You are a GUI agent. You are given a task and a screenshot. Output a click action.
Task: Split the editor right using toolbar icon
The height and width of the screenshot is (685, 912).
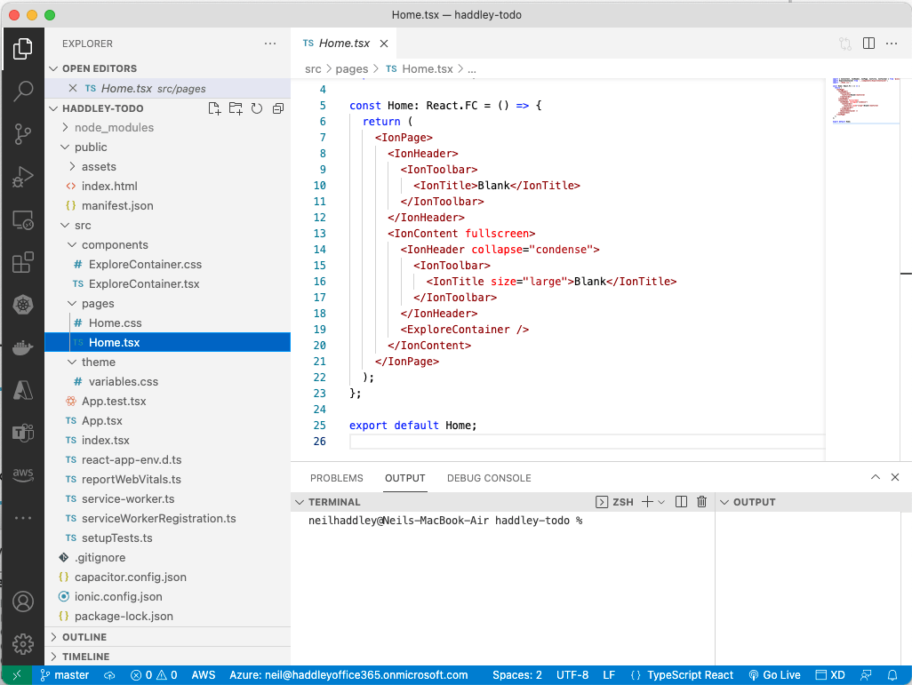coord(868,44)
